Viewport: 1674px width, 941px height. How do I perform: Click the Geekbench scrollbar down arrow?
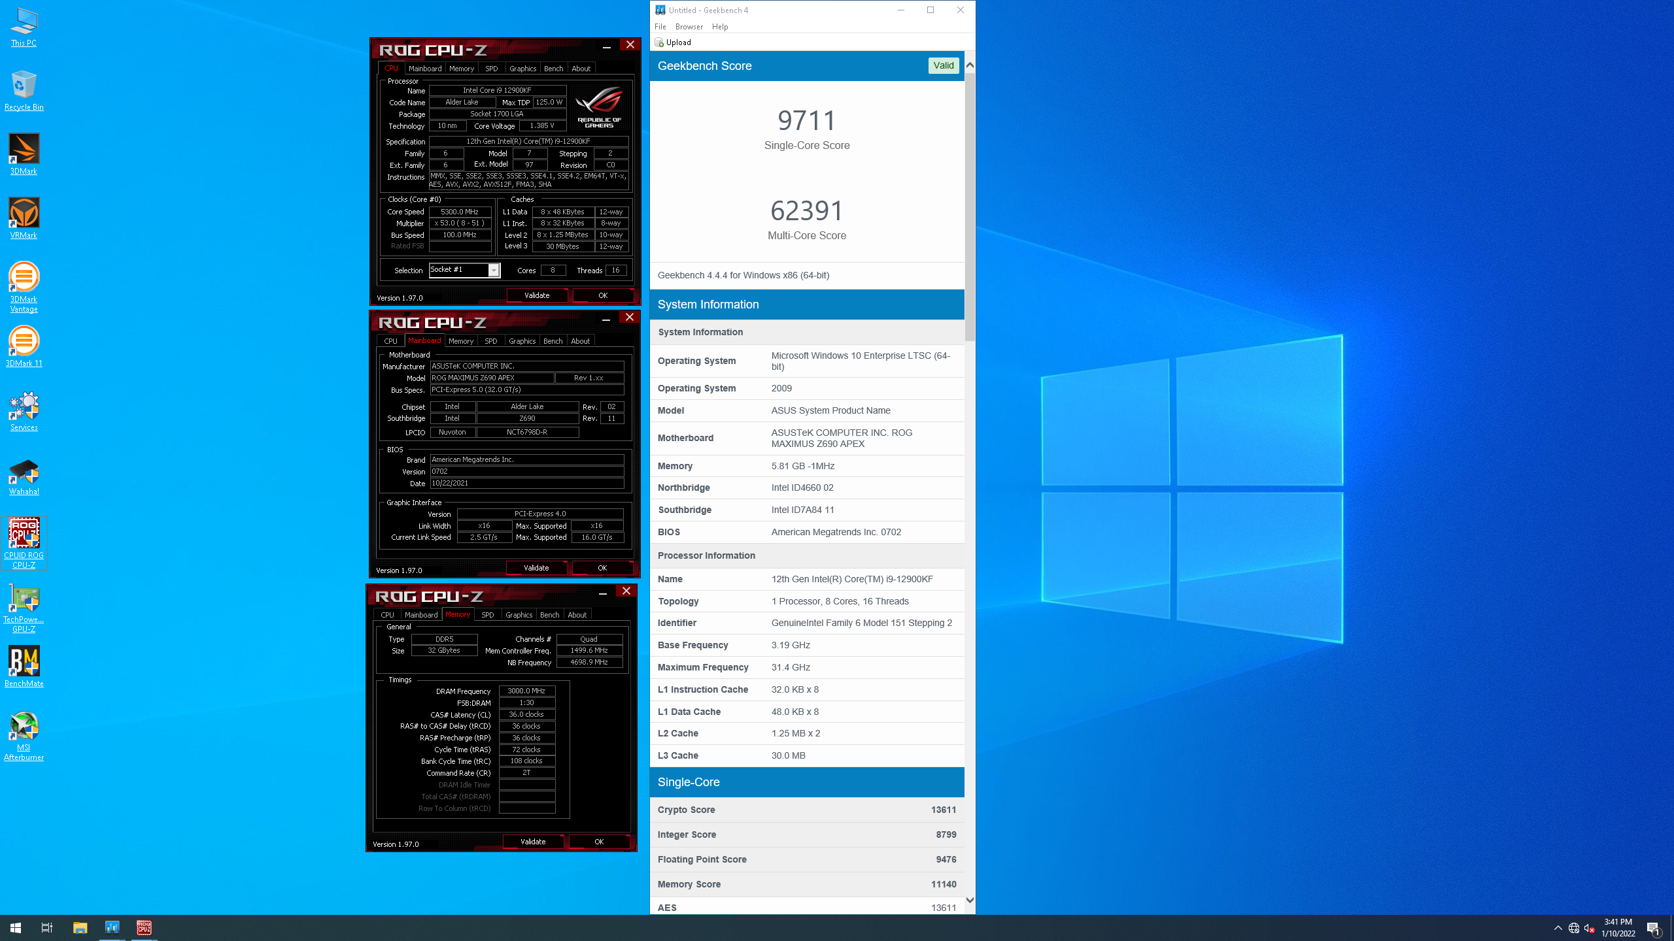pyautogui.click(x=970, y=900)
